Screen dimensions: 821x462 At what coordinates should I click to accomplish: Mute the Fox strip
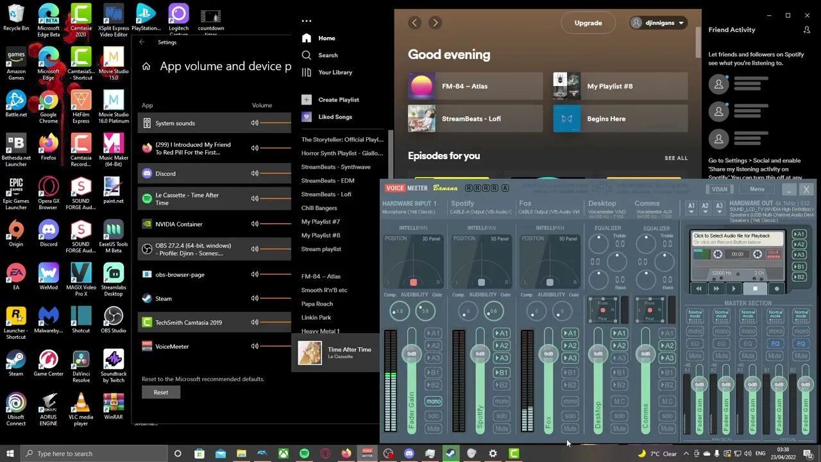tap(570, 429)
